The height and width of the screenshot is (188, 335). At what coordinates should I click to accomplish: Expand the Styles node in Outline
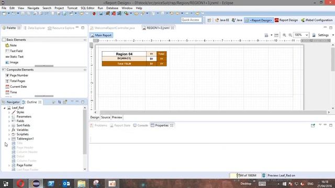tap(9, 112)
